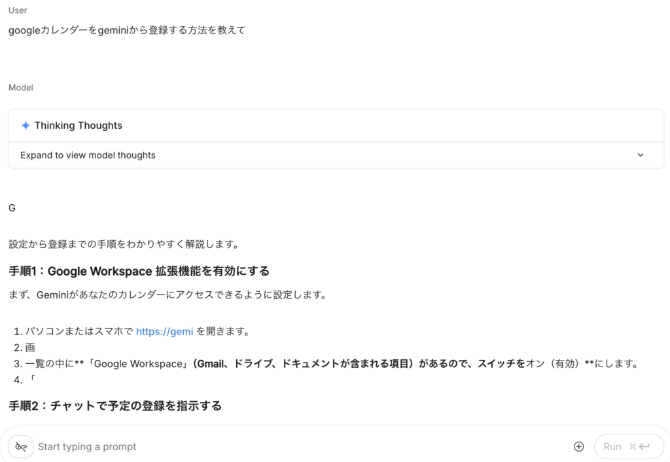This screenshot has height=462, width=670.
Task: Click the 手順2 section heading
Action: tap(115, 405)
